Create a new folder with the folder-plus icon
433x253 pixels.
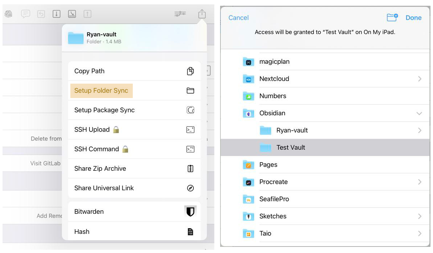[x=392, y=17]
